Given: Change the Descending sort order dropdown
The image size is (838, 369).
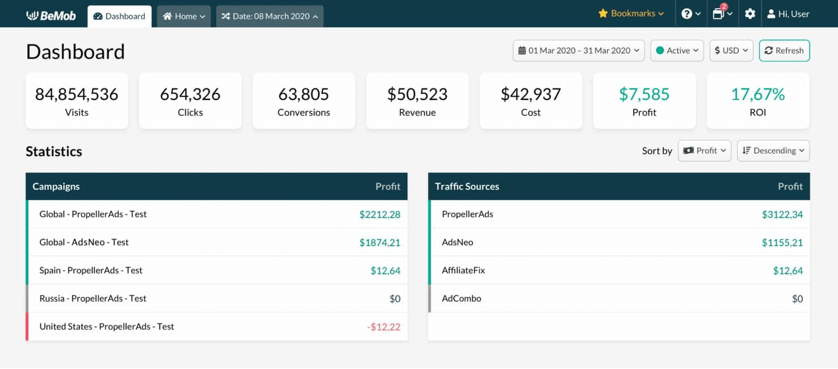Looking at the screenshot, I should [x=773, y=151].
